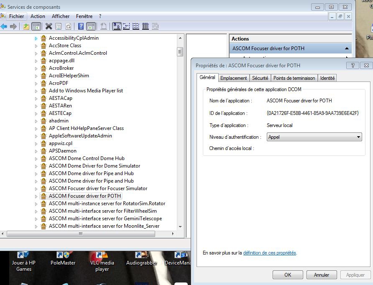Open the VLC media player desktop shortcut
The height and width of the screenshot is (285, 373).
point(102,262)
